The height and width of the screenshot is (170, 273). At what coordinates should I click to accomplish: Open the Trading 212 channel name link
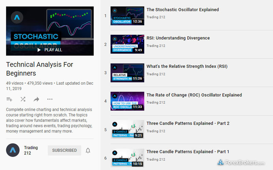(31, 150)
